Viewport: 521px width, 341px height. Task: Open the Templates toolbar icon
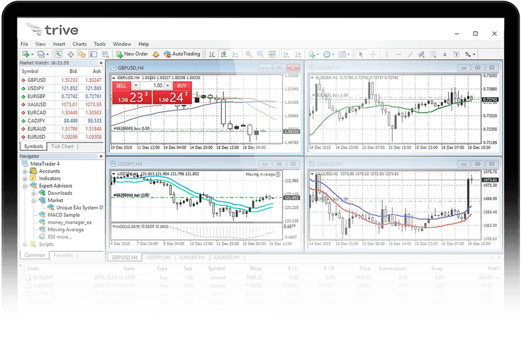tap(343, 54)
